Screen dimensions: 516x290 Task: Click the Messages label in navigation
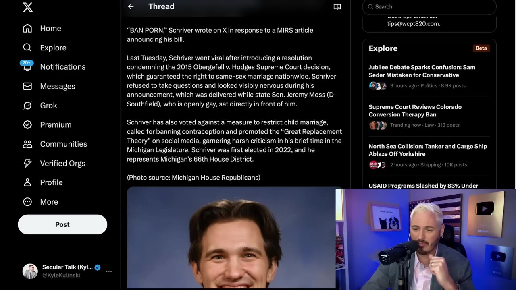pyautogui.click(x=58, y=86)
